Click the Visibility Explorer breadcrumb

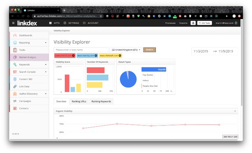click(62, 31)
